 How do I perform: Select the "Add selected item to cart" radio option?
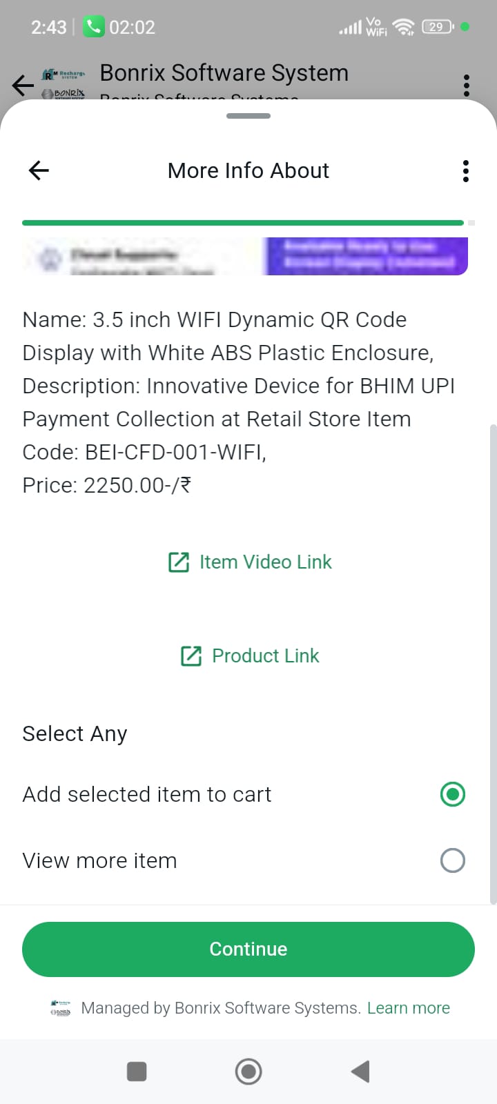pos(452,794)
